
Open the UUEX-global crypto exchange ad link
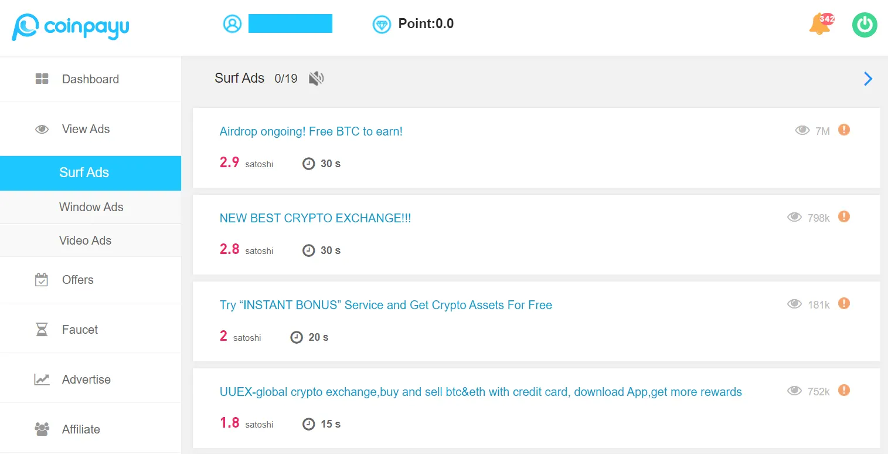tap(480, 392)
